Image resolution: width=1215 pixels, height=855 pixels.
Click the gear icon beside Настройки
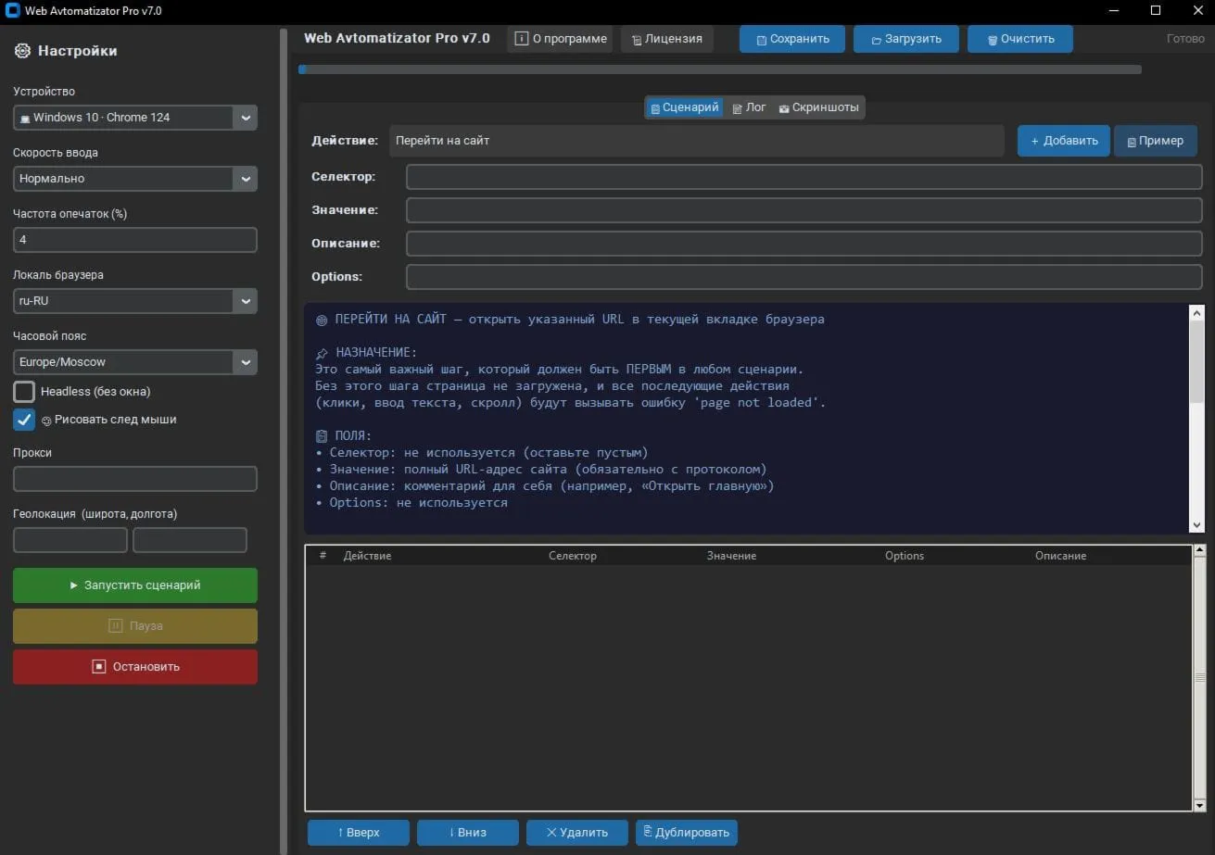(22, 51)
